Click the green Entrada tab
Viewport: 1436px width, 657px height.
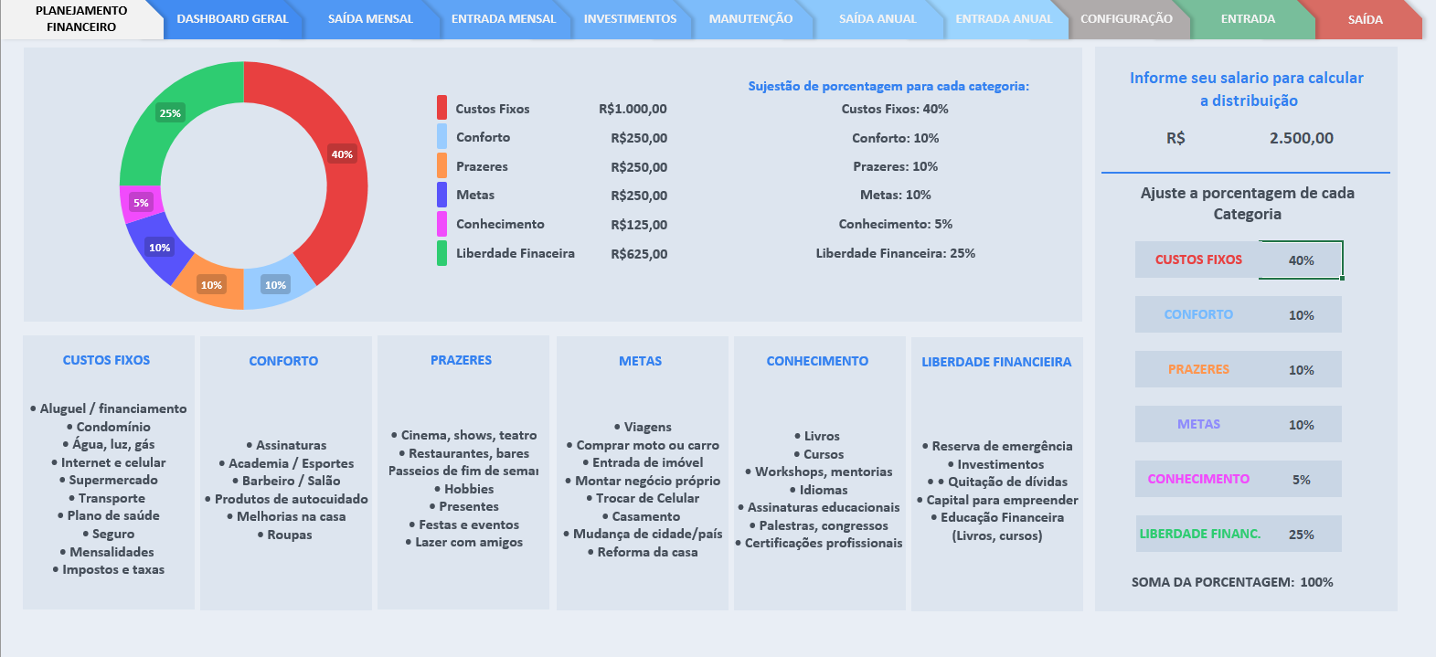(x=1248, y=19)
